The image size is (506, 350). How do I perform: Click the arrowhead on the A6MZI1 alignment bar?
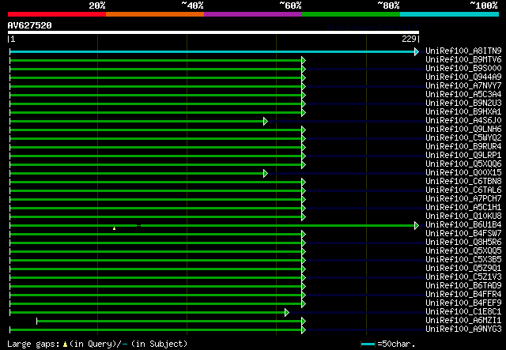(x=304, y=321)
